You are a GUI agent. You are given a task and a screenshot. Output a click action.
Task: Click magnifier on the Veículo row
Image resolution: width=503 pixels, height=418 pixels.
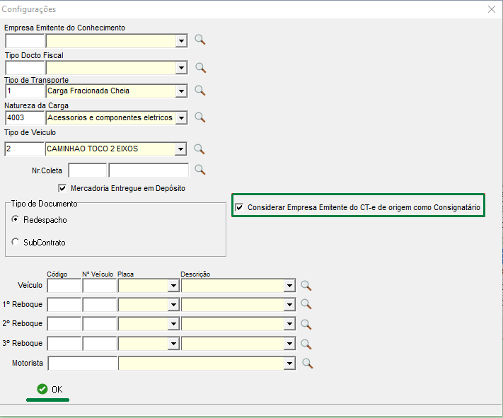click(306, 286)
